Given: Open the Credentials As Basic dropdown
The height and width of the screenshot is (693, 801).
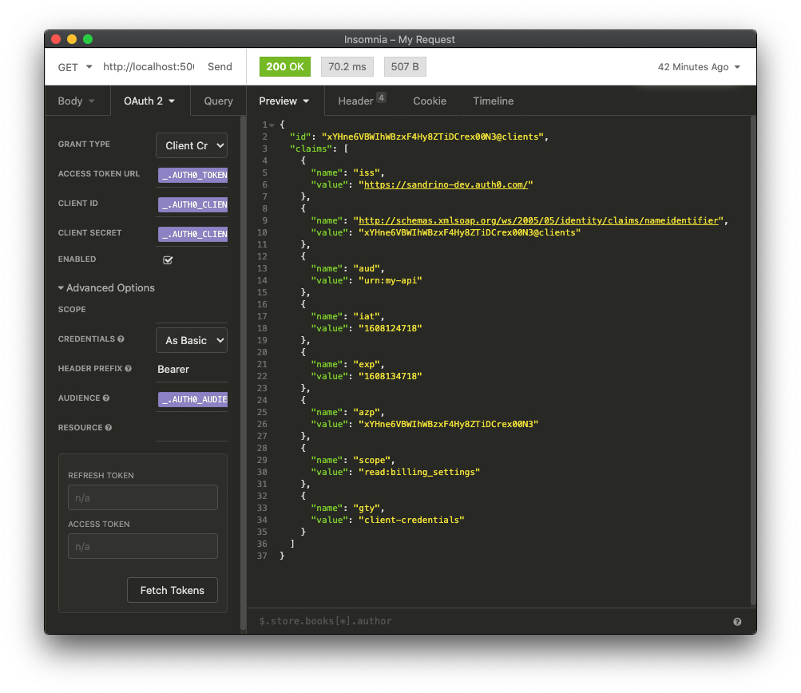Looking at the screenshot, I should [192, 341].
